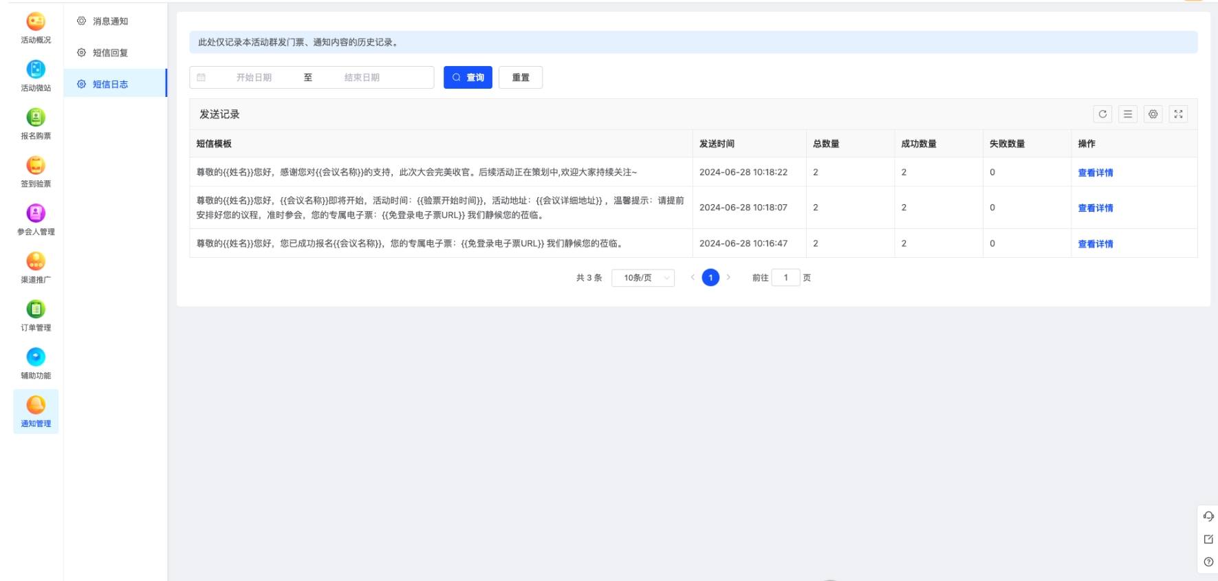Select the 短信日志 submenu item
1218x581 pixels.
pyautogui.click(x=115, y=84)
